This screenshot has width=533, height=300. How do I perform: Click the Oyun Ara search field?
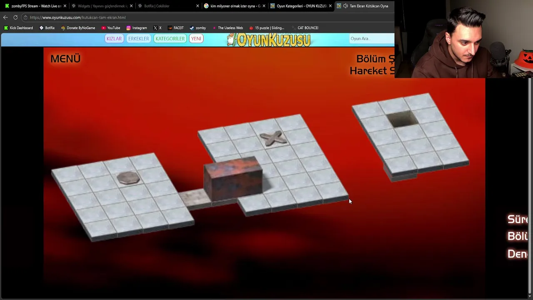(371, 39)
